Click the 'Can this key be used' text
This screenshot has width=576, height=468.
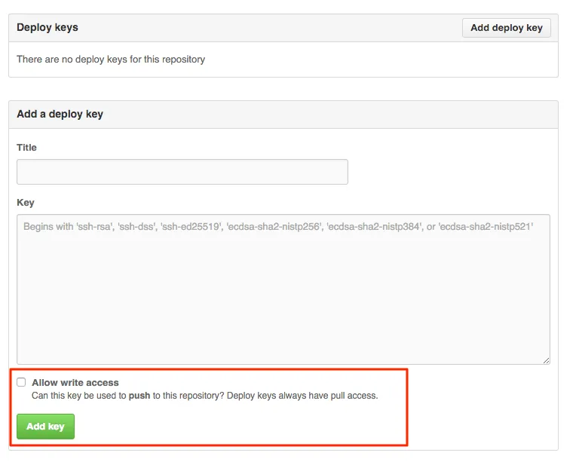(x=79, y=396)
